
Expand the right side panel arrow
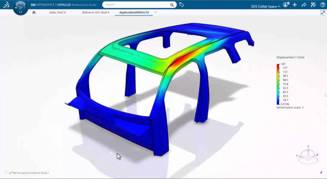[x=325, y=95]
